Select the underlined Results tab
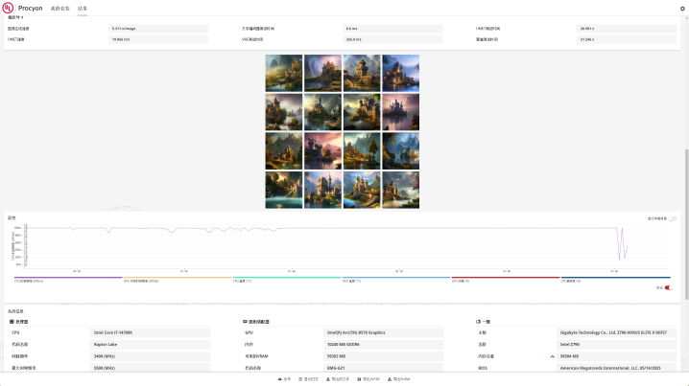The height and width of the screenshot is (386, 689). pyautogui.click(x=83, y=9)
